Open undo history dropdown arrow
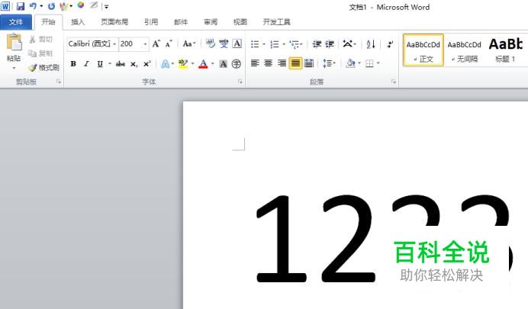 (41, 6)
